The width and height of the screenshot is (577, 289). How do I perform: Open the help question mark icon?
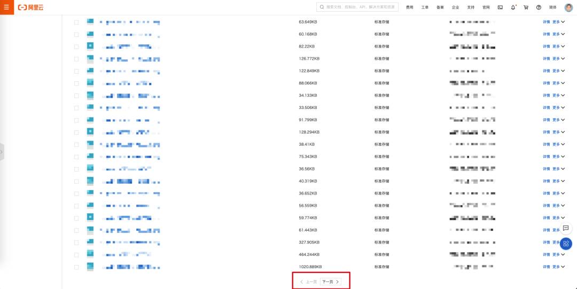(539, 7)
